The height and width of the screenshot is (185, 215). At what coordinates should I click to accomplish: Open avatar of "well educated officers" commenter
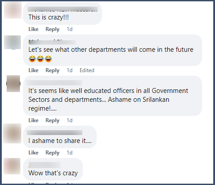pyautogui.click(x=13, y=84)
